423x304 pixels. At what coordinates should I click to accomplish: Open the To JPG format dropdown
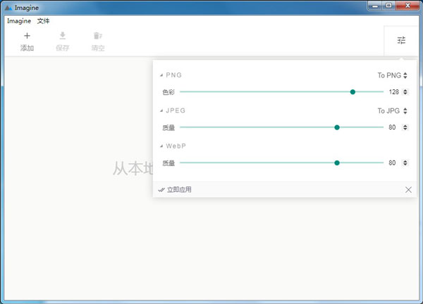[392, 110]
